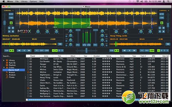Click the CUE button on deck 1
172x107 pixels.
(x=7, y=51)
